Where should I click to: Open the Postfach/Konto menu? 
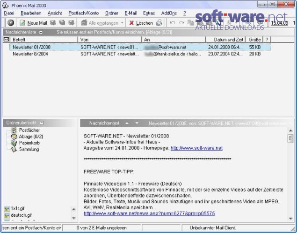point(84,13)
